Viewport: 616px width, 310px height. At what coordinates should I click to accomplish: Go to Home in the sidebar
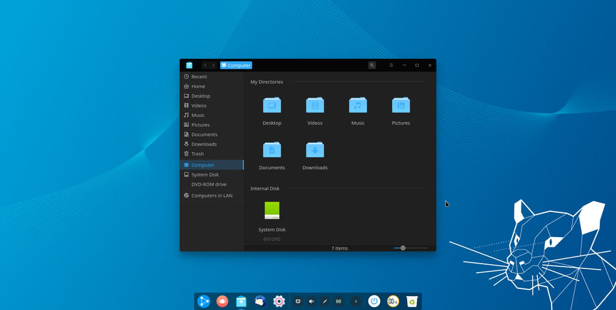212,86
